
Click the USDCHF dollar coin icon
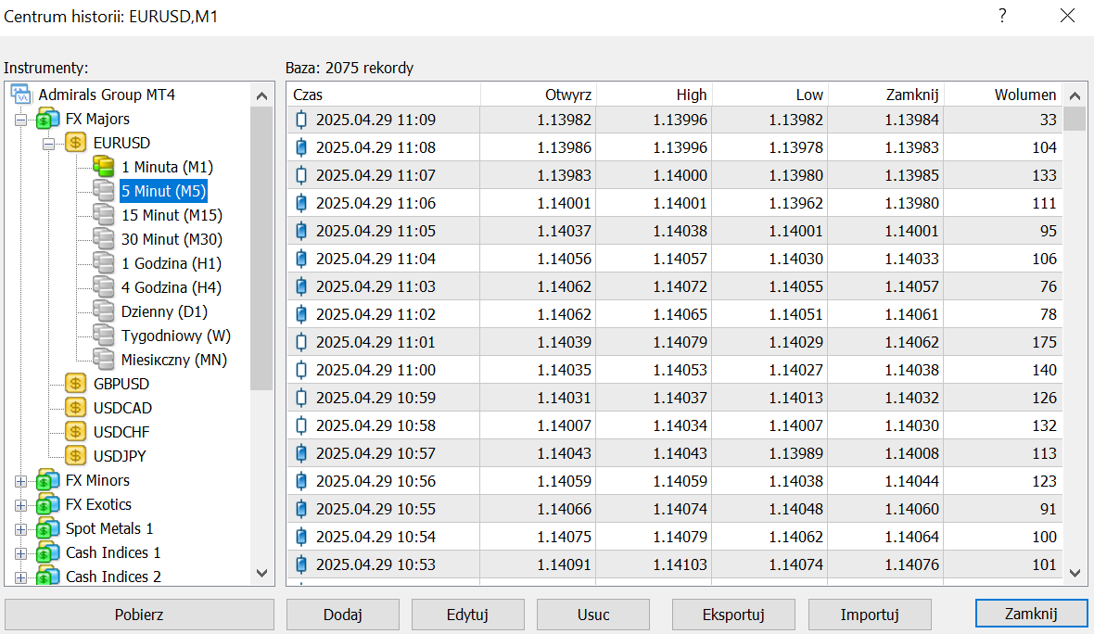tap(75, 432)
